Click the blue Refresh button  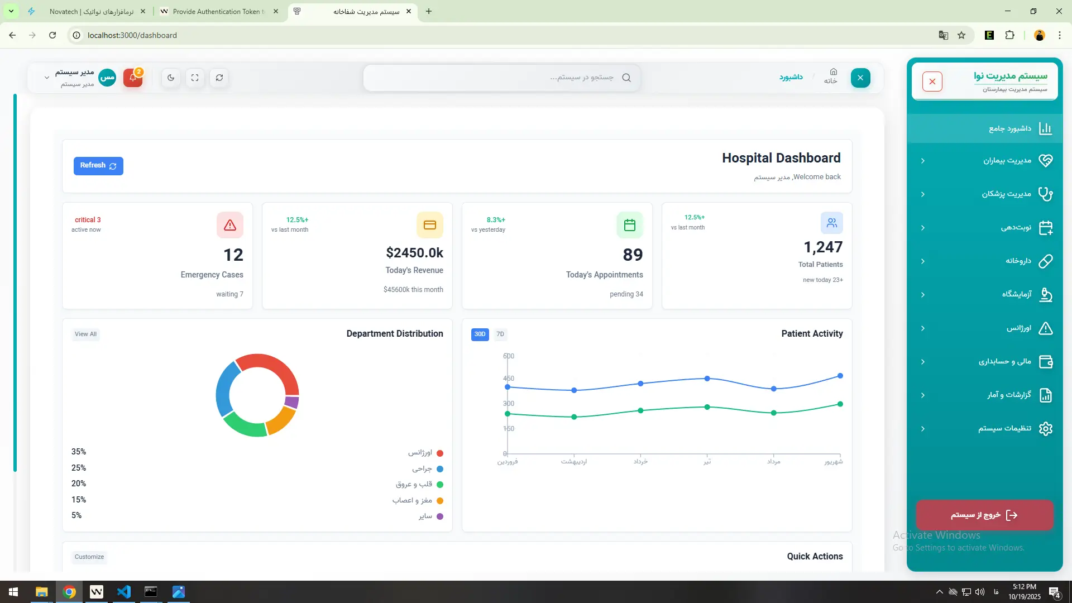98,166
